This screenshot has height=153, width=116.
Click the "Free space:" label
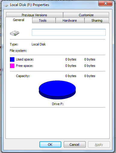(25, 66)
